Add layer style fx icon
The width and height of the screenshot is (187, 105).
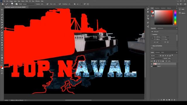coord(161,100)
